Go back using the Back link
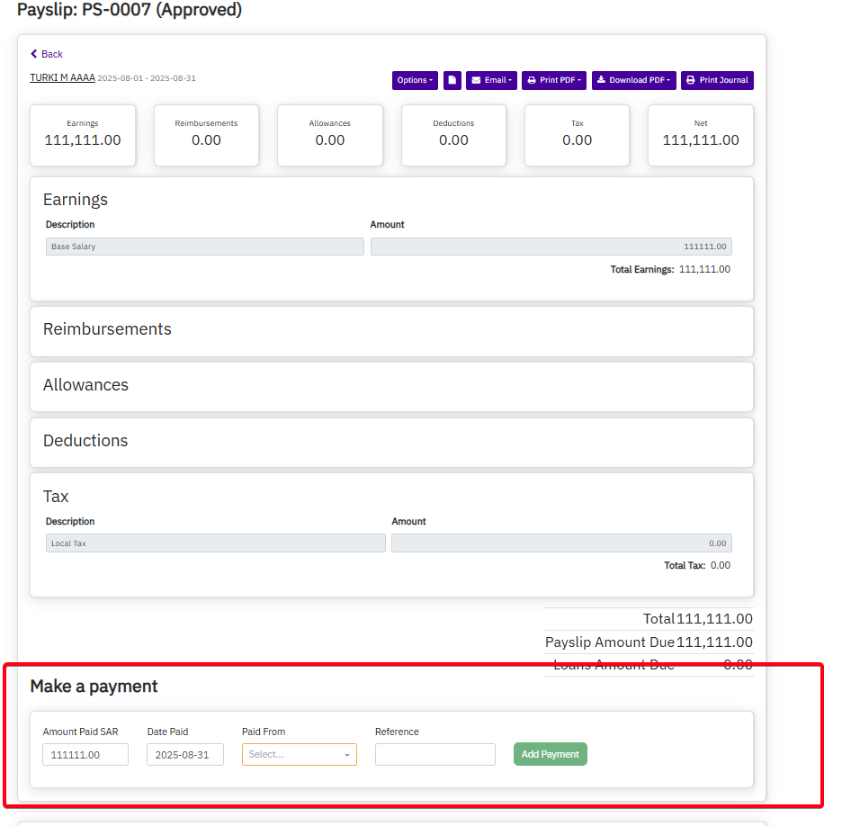860x826 pixels. (x=47, y=54)
